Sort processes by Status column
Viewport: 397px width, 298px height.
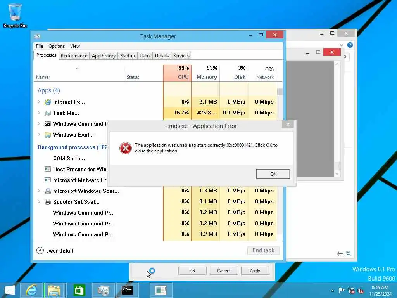(x=143, y=73)
